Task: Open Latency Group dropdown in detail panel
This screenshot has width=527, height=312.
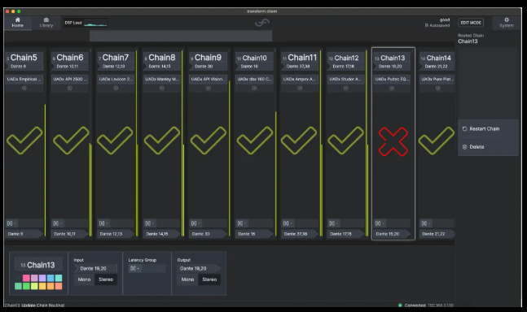Action: (147, 268)
